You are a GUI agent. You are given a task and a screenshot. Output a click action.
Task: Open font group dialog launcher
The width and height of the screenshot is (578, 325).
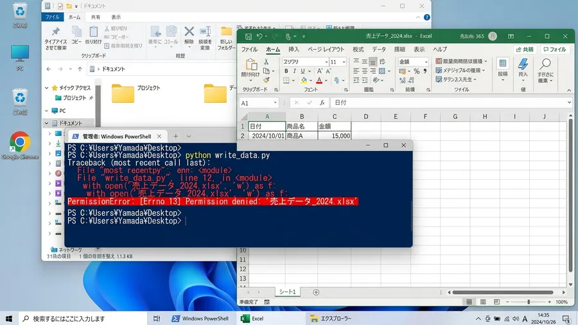346,90
